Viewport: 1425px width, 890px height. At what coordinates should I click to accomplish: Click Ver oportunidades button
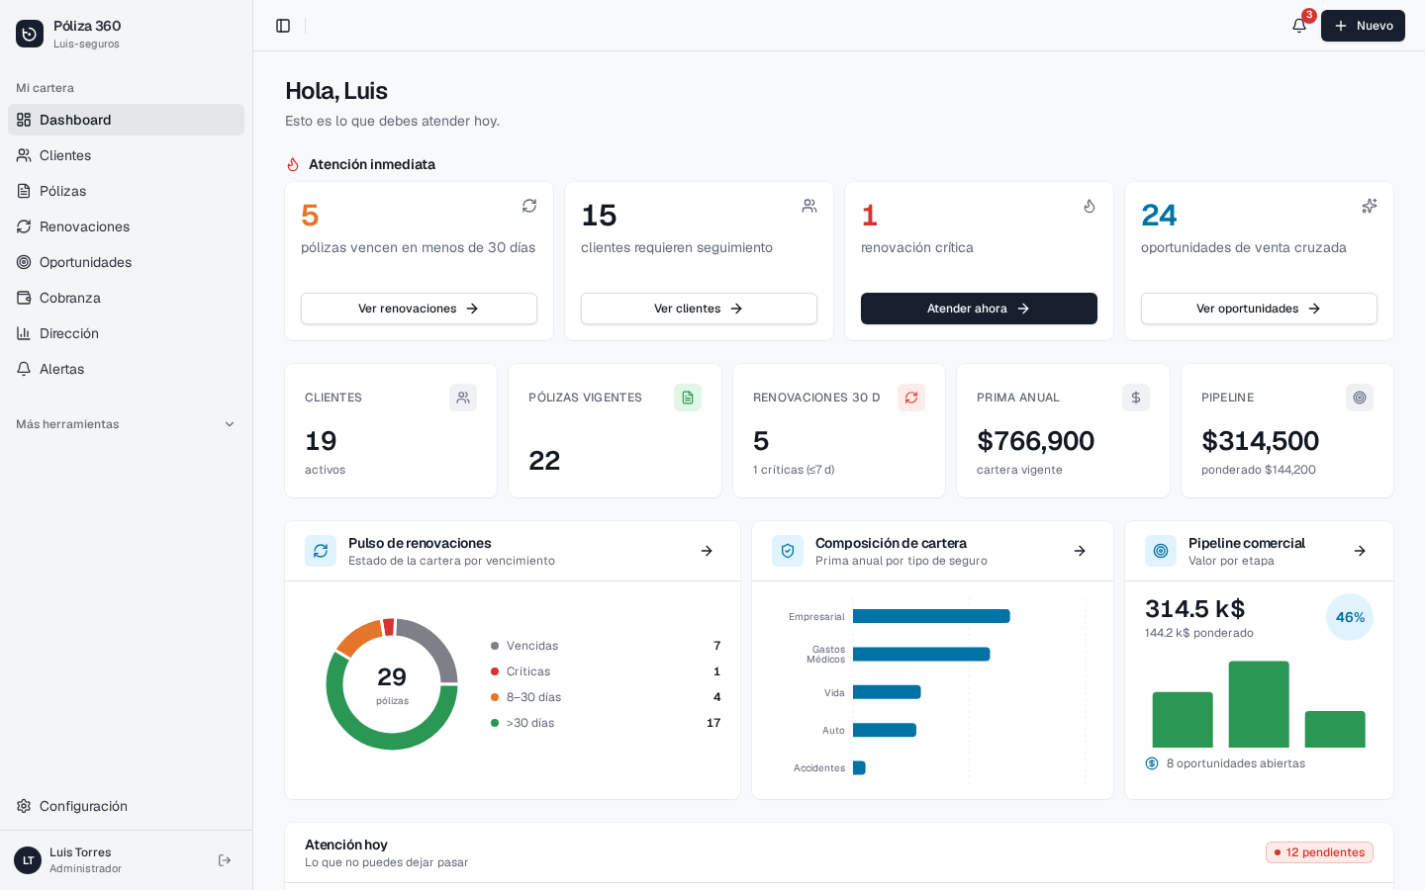click(1259, 309)
